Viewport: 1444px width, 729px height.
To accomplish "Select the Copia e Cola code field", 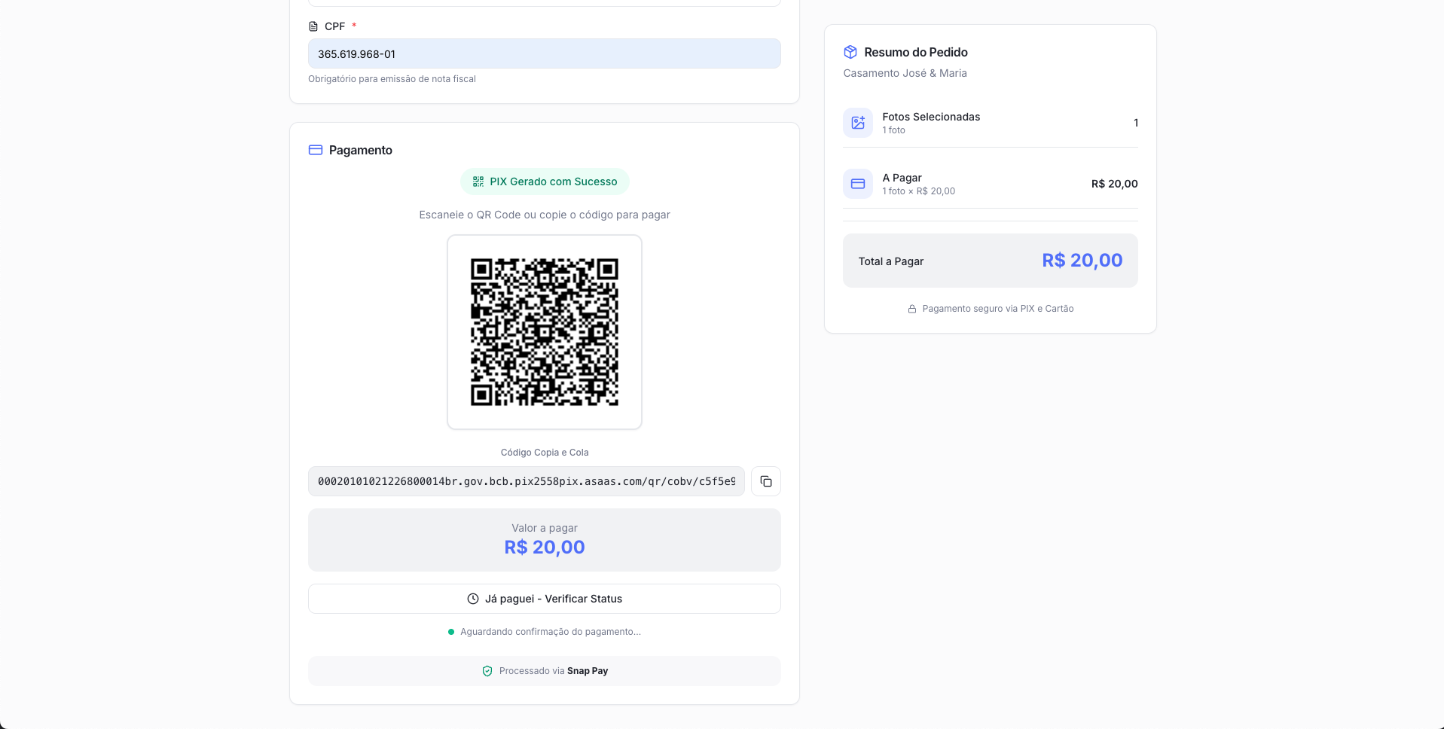I will pos(526,481).
